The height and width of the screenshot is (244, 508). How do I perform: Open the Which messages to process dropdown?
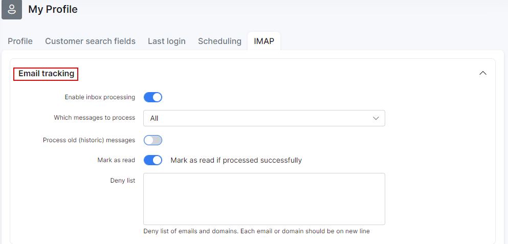pyautogui.click(x=264, y=118)
